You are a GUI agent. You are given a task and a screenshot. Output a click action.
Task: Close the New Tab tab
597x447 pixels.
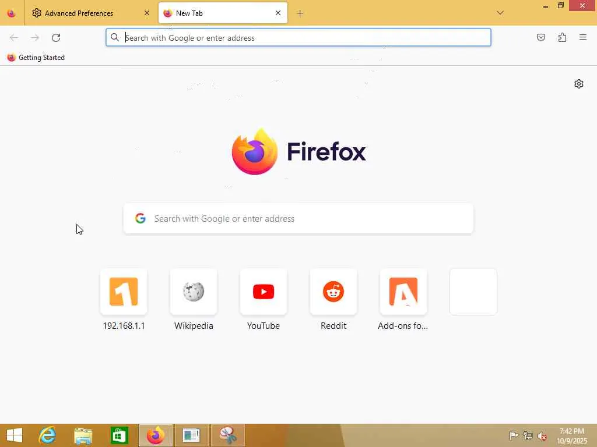[x=278, y=13]
